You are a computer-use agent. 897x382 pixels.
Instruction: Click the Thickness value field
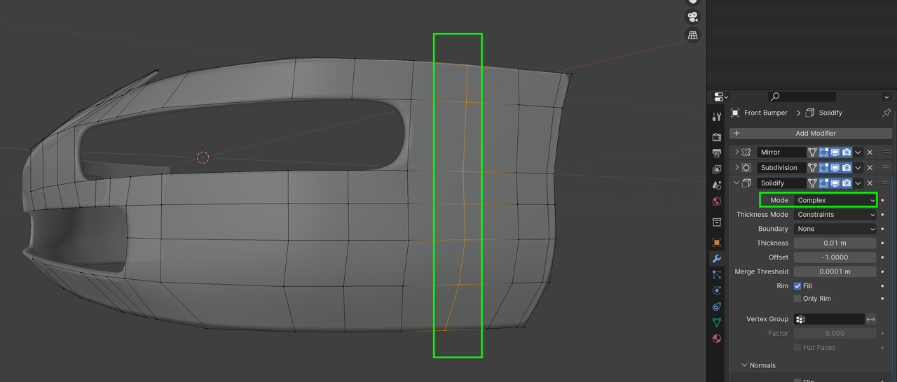(835, 243)
